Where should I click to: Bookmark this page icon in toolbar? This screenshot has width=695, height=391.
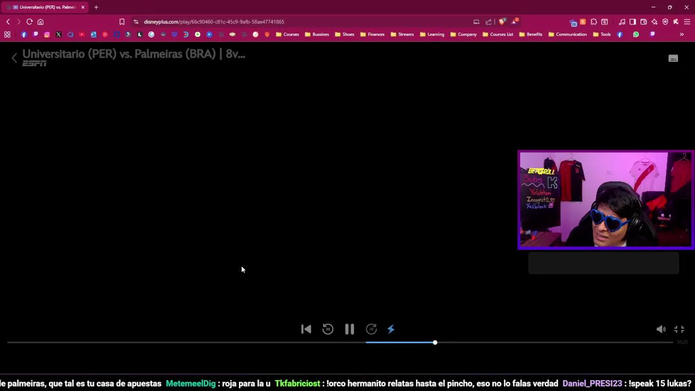click(122, 22)
